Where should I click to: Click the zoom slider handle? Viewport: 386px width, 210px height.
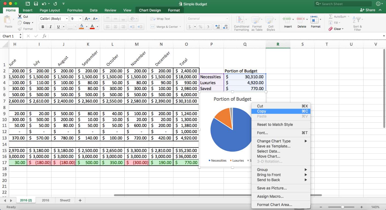tap(343, 207)
